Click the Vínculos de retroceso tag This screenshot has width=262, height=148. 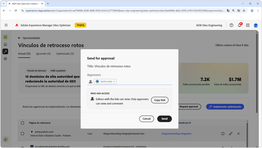(x=36, y=71)
